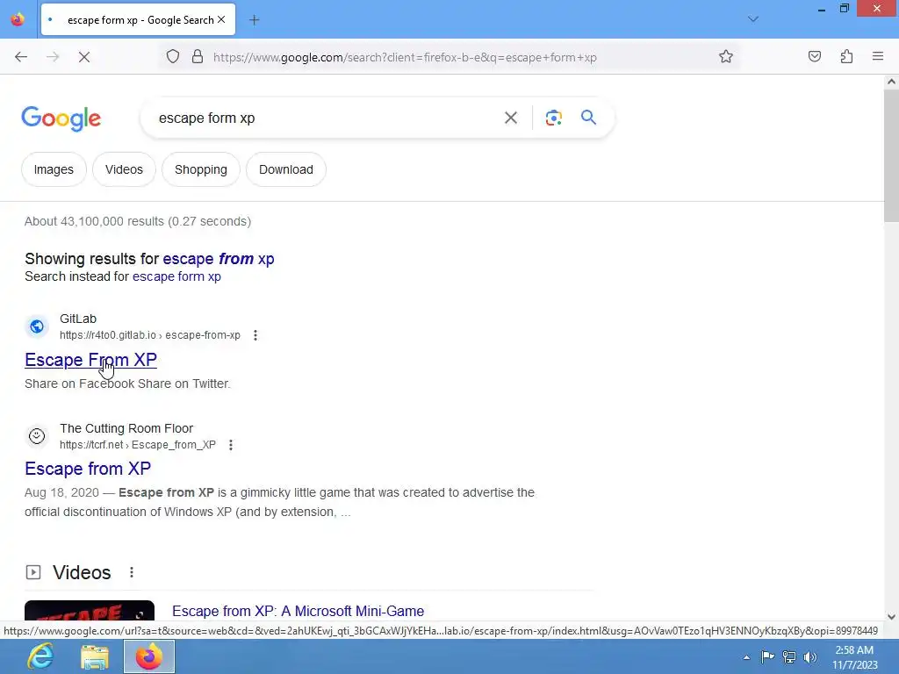Open the volume speaker tray icon

(809, 656)
